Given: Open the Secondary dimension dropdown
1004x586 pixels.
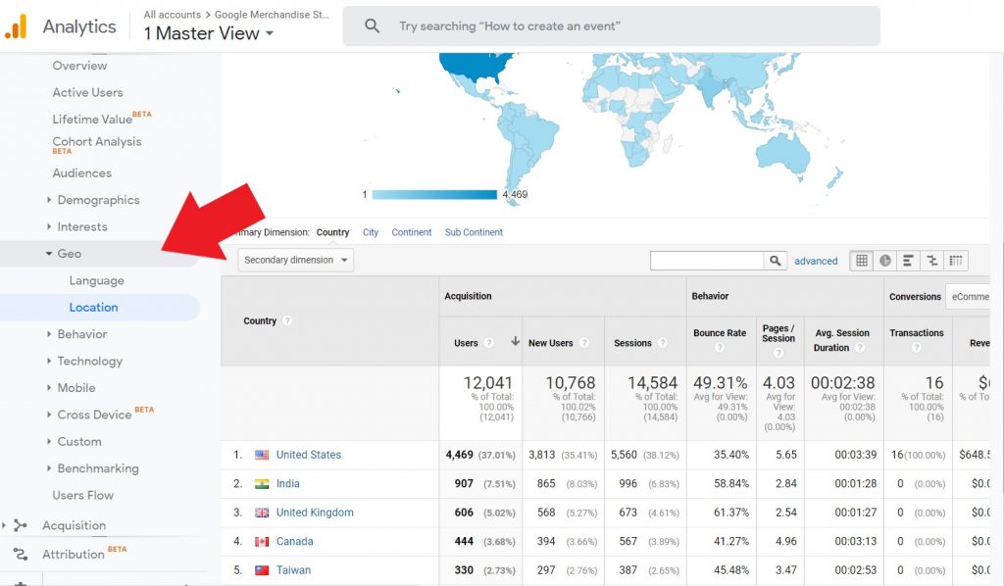Looking at the screenshot, I should 295,260.
